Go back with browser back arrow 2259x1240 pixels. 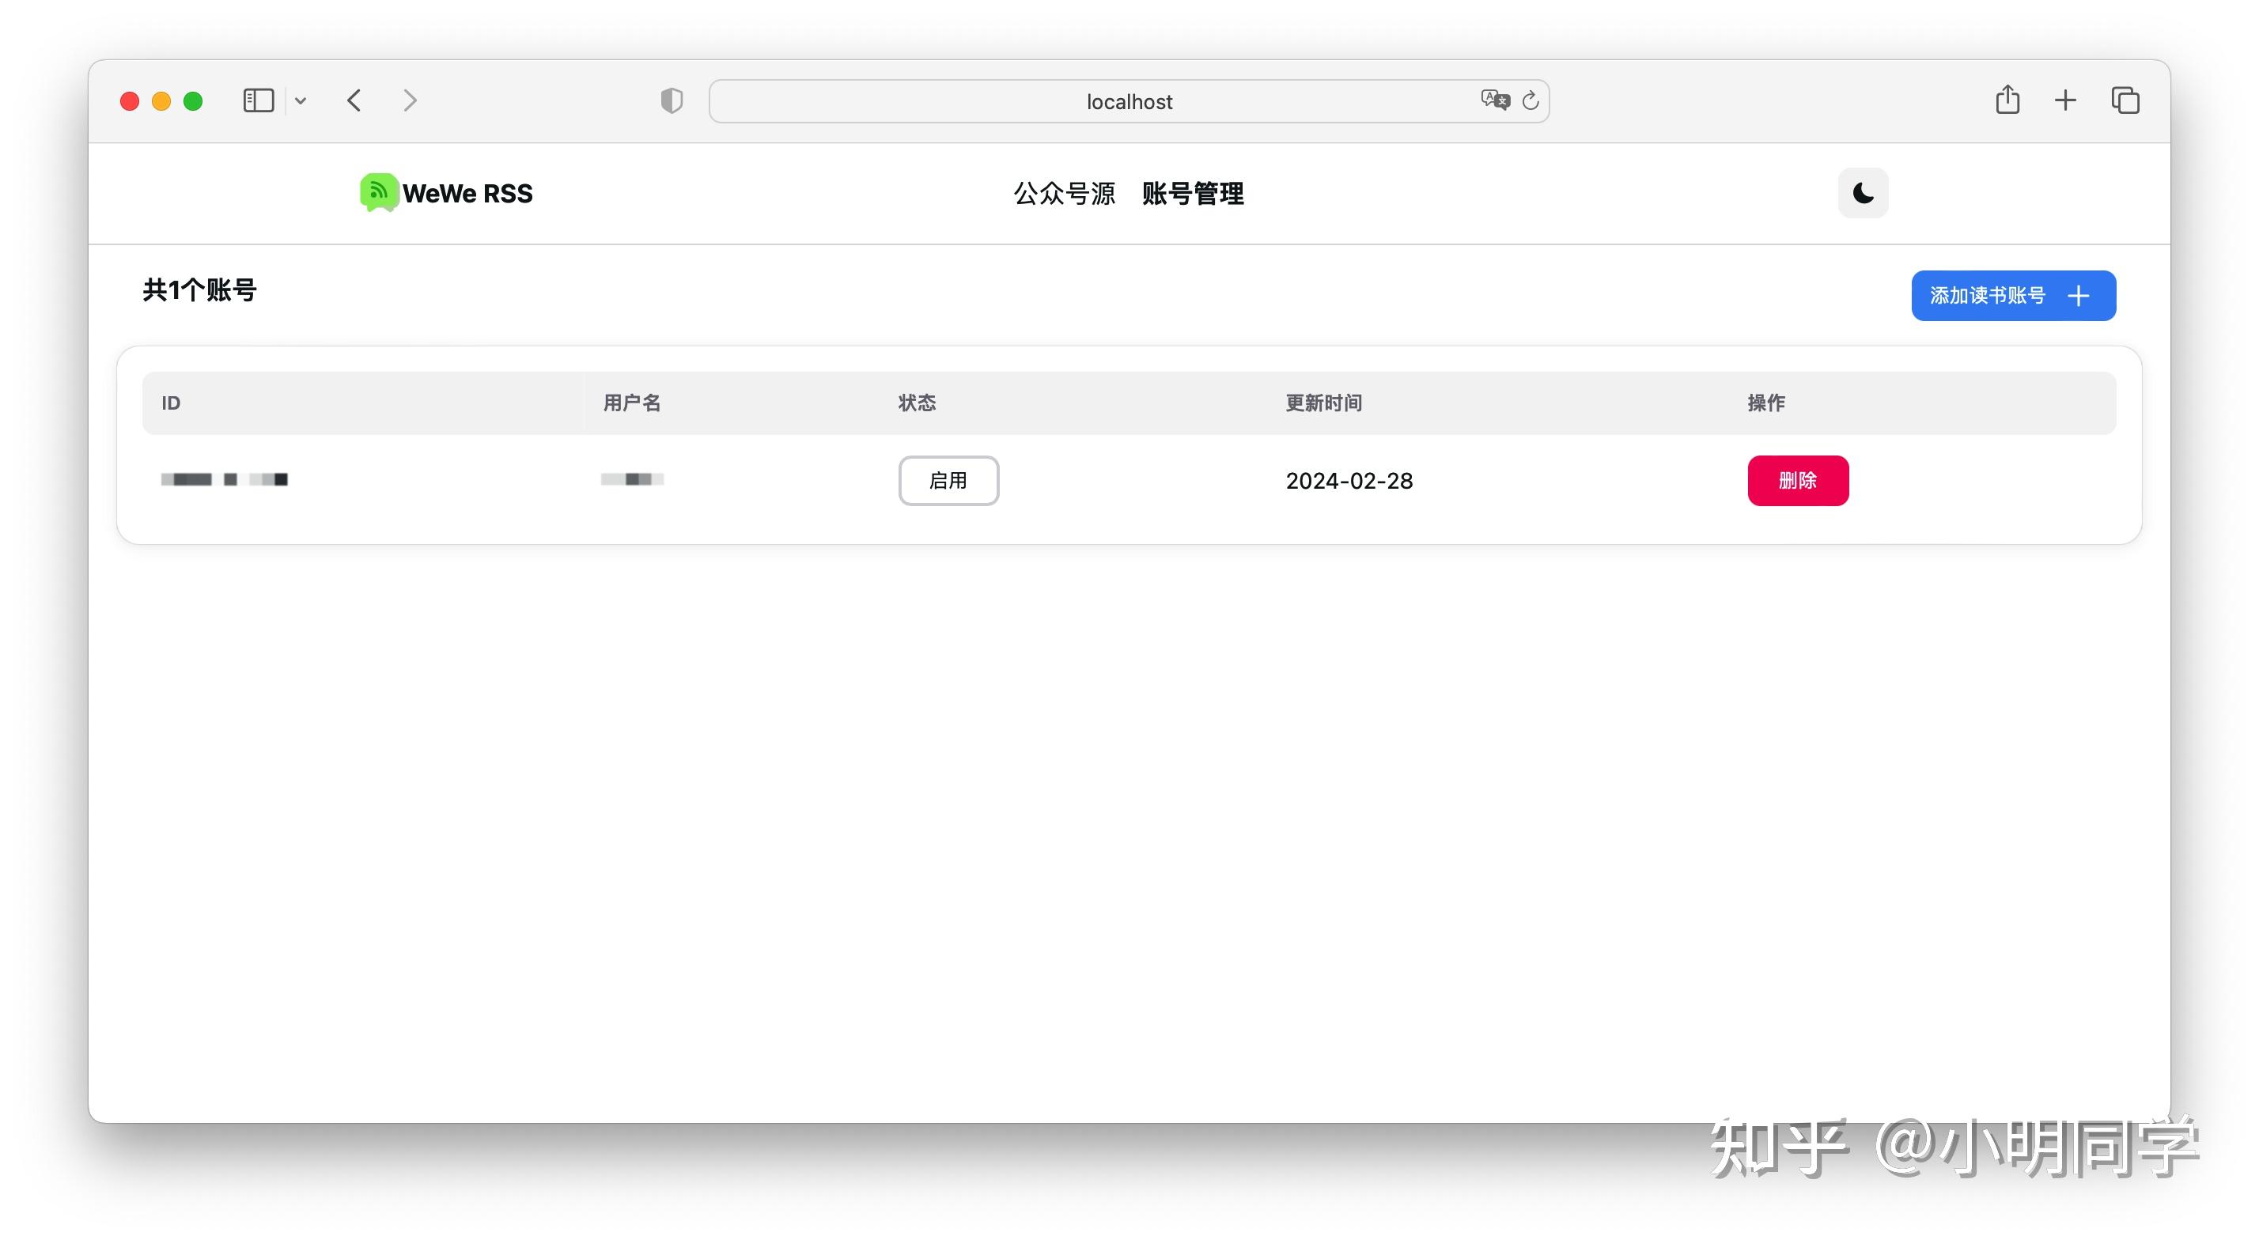coord(354,101)
